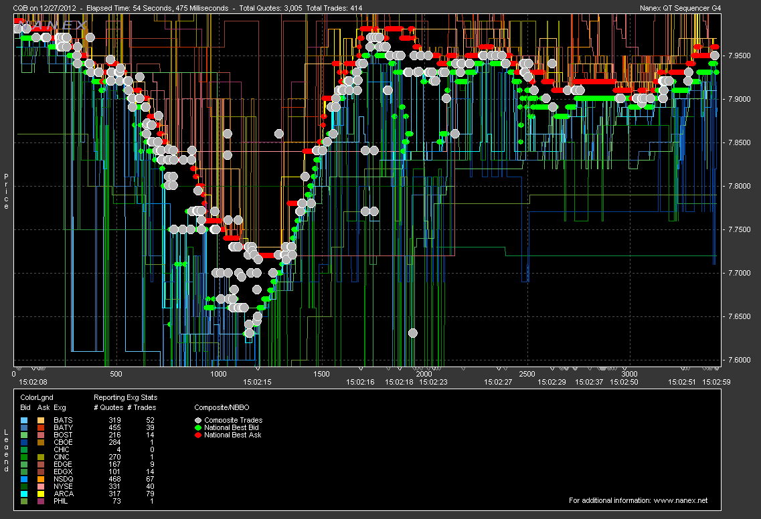Viewport: 761px width, 519px height.
Task: Click the 15:02:15 time label
Action: [x=257, y=382]
